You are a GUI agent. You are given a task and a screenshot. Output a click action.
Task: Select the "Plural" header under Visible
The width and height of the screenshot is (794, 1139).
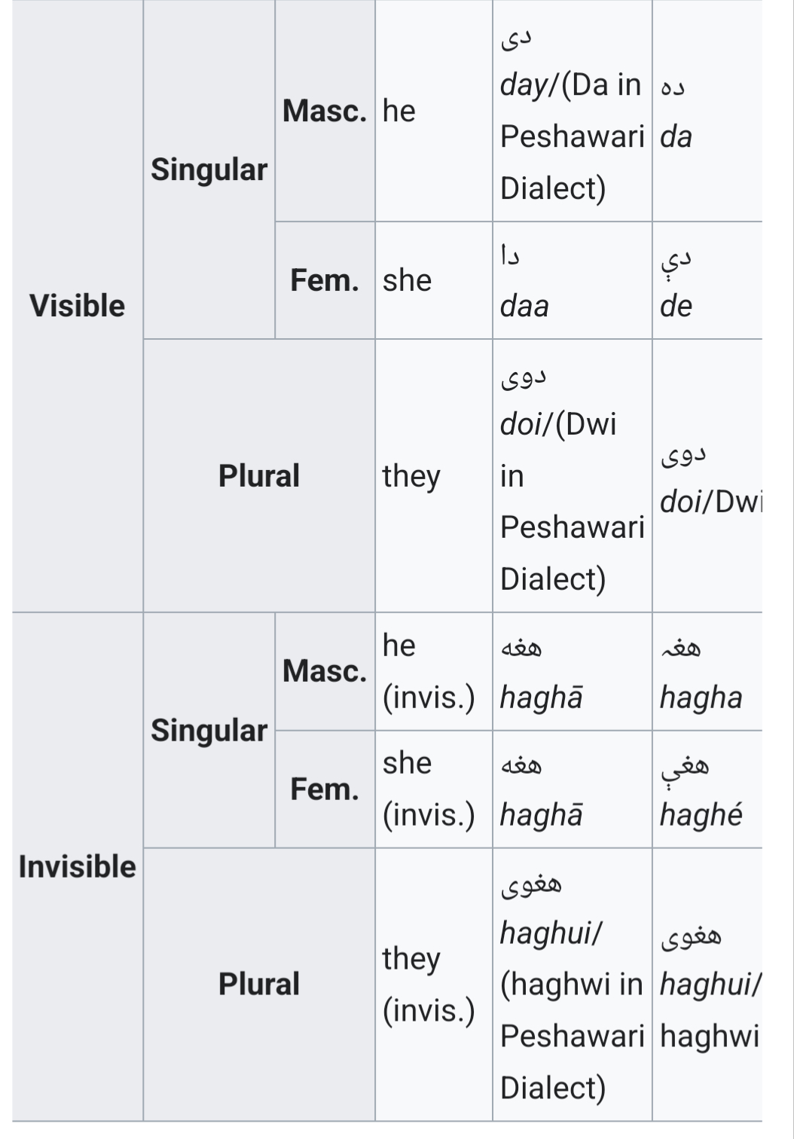click(x=258, y=475)
